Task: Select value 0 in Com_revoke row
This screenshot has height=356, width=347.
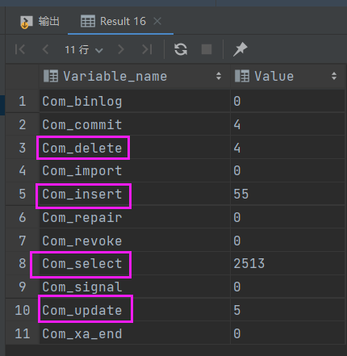Action: click(287, 241)
